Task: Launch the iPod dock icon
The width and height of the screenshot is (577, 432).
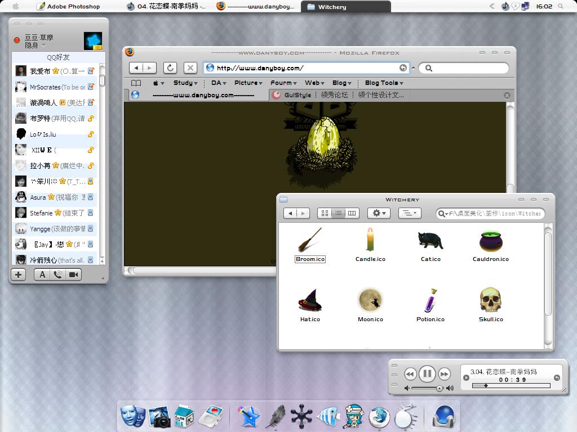Action: click(x=212, y=417)
